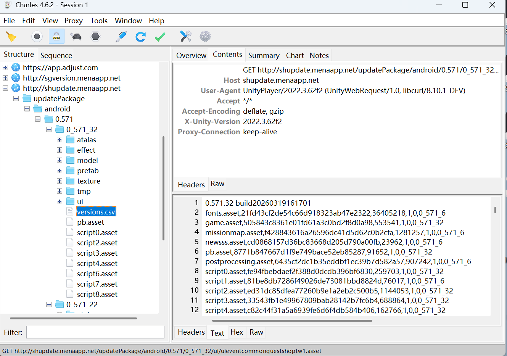Viewport: 507px width, 356px height.
Task: Click the green checkmark Validate icon
Action: pyautogui.click(x=160, y=37)
